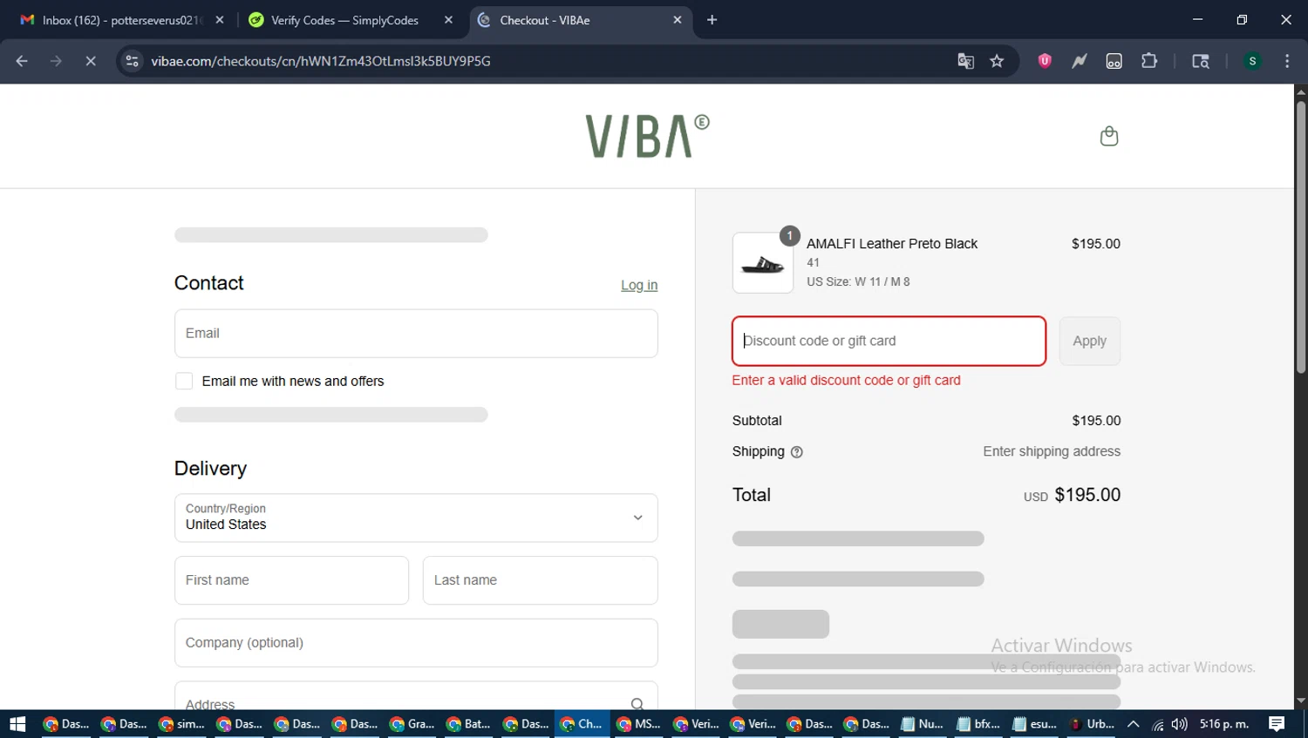Click the AMALFI Leather Preto Black title
The image size is (1308, 738).
(x=892, y=244)
